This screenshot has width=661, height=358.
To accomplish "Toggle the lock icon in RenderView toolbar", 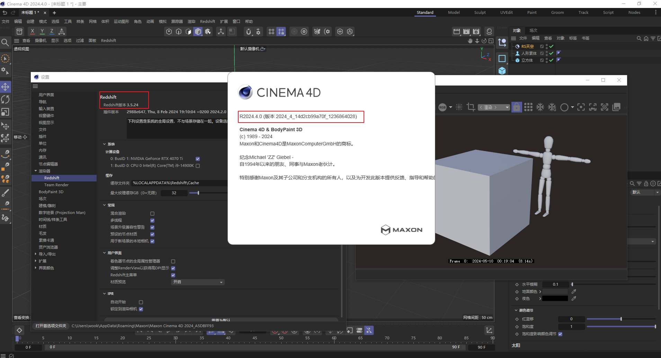I will tap(516, 107).
